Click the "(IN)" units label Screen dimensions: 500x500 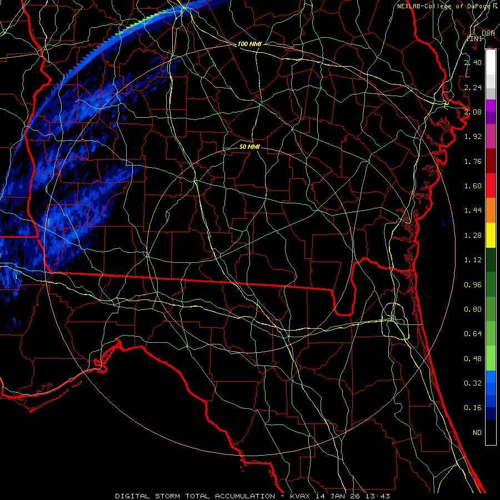tap(474, 38)
